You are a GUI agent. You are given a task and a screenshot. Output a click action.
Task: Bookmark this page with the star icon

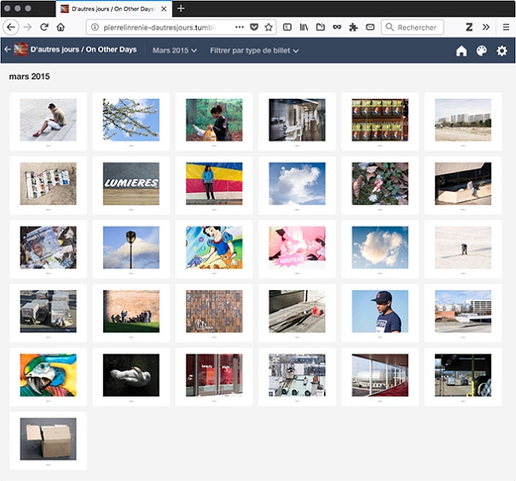tap(268, 28)
